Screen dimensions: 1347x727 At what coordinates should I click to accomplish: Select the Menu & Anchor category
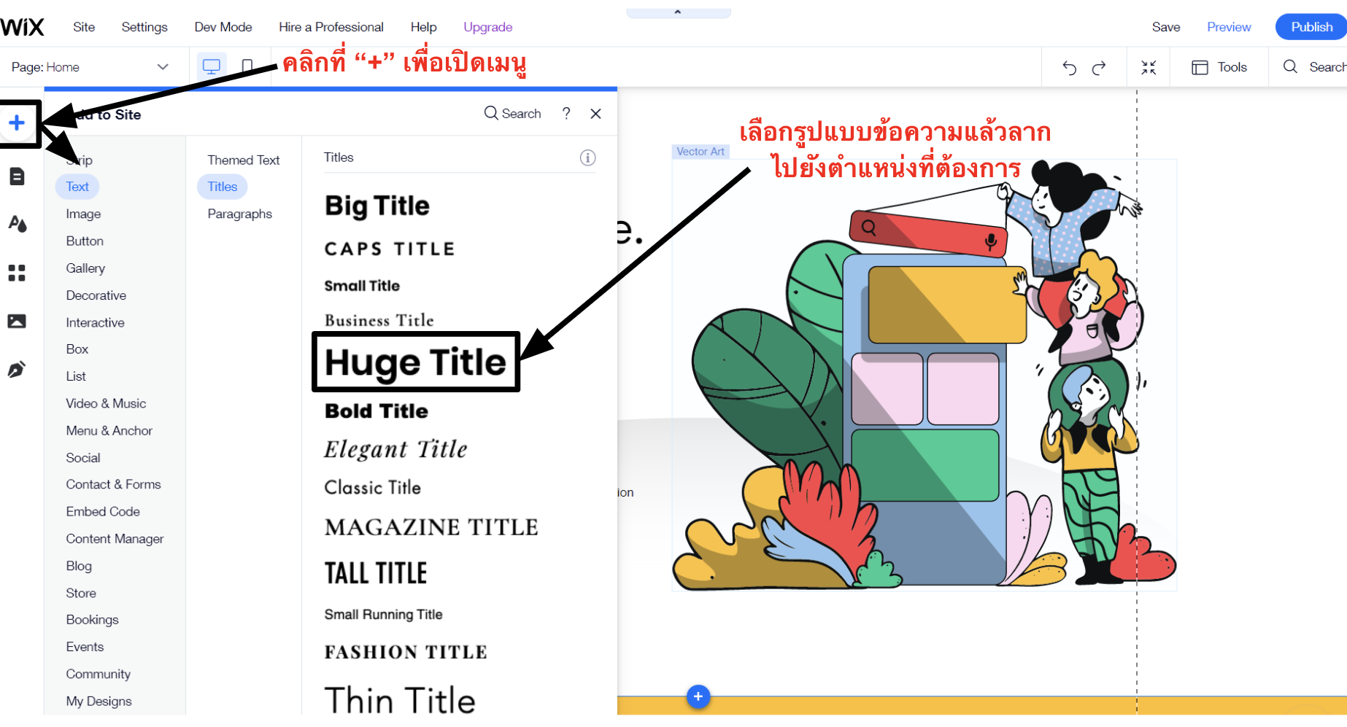pyautogui.click(x=109, y=431)
